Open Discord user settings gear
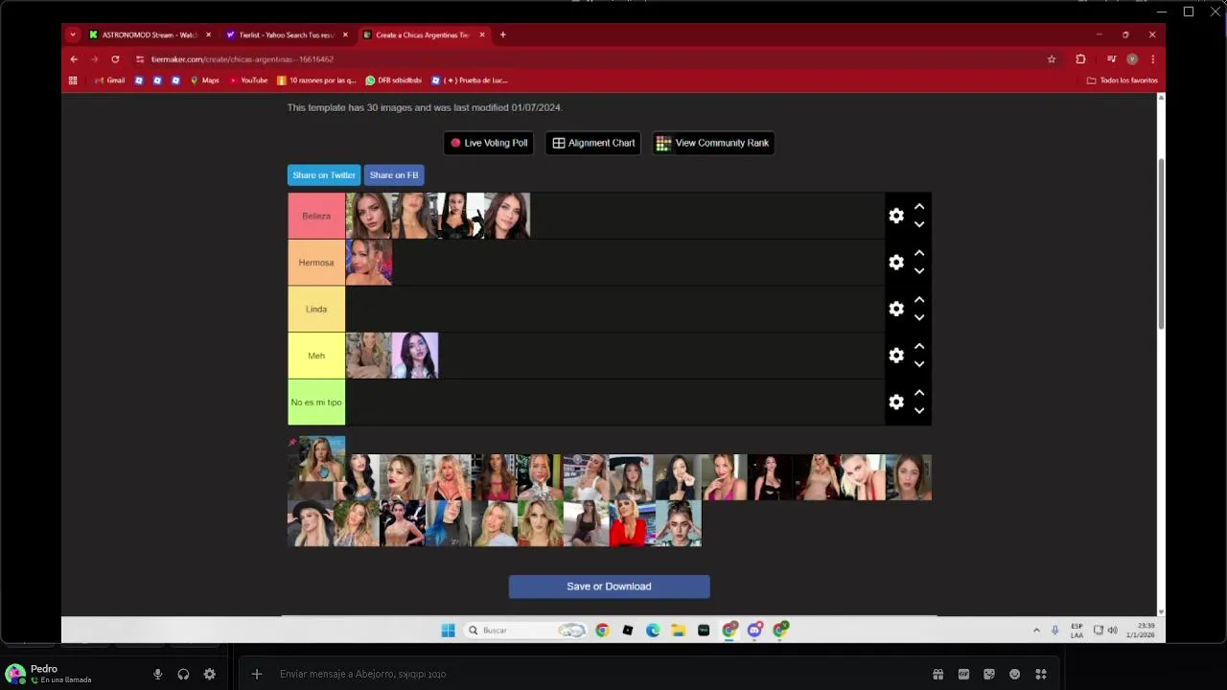The height and width of the screenshot is (690, 1227). point(209,674)
